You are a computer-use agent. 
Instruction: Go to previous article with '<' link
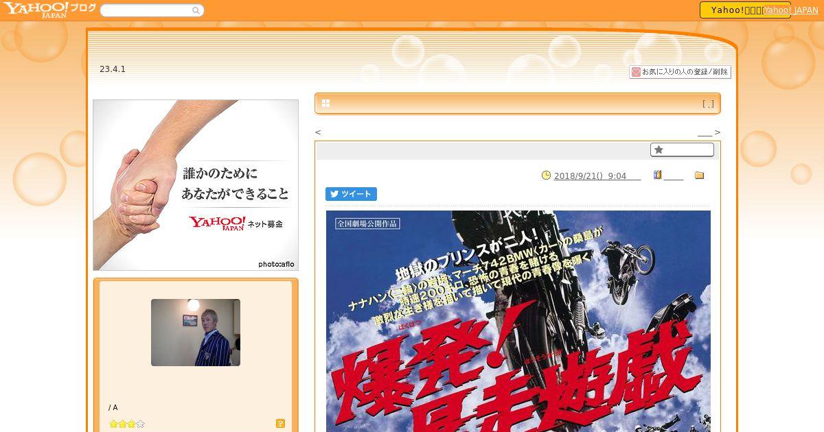click(x=318, y=132)
